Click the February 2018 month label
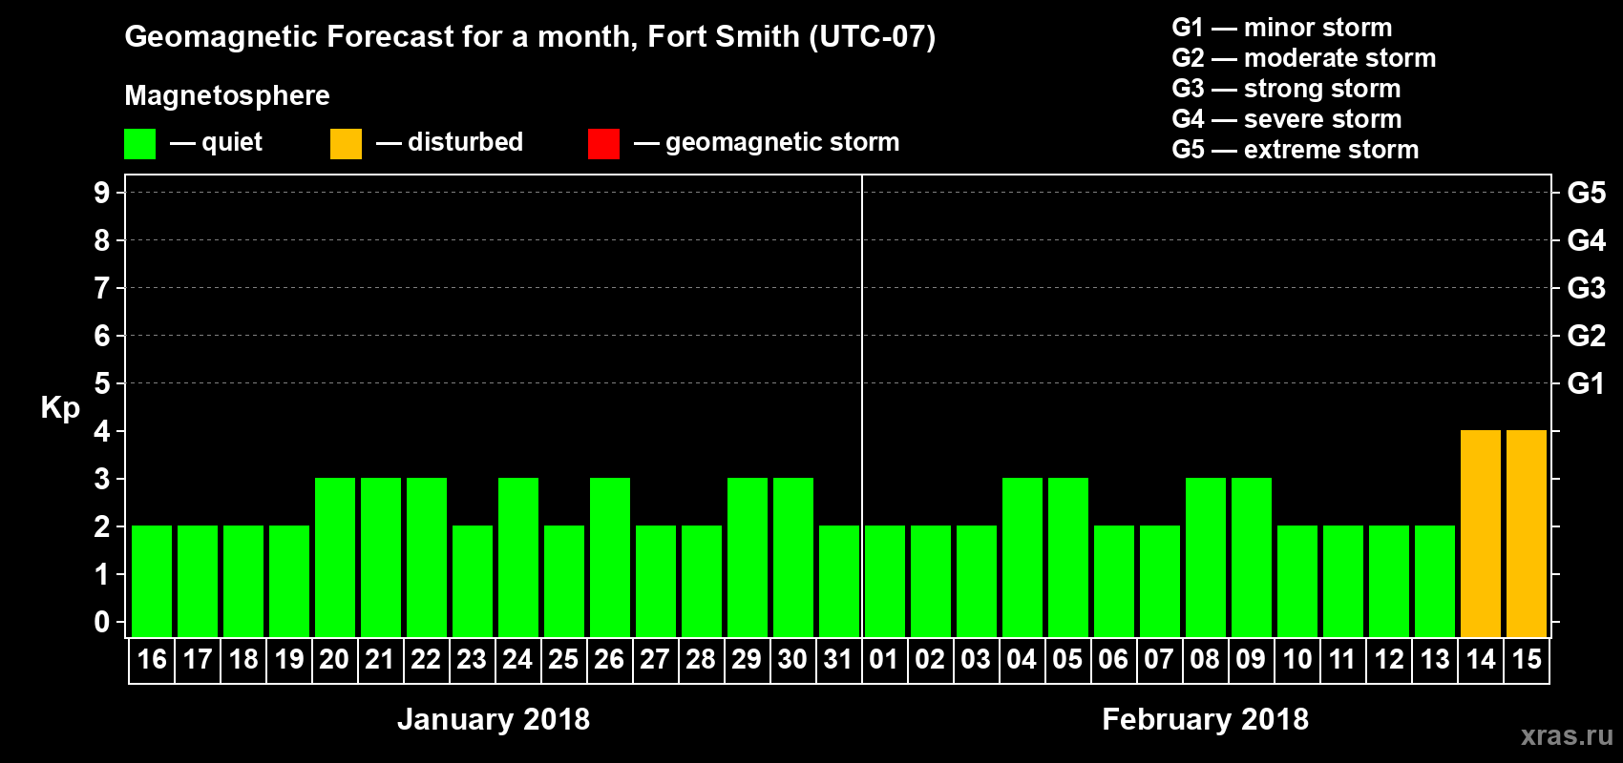 tap(1205, 719)
